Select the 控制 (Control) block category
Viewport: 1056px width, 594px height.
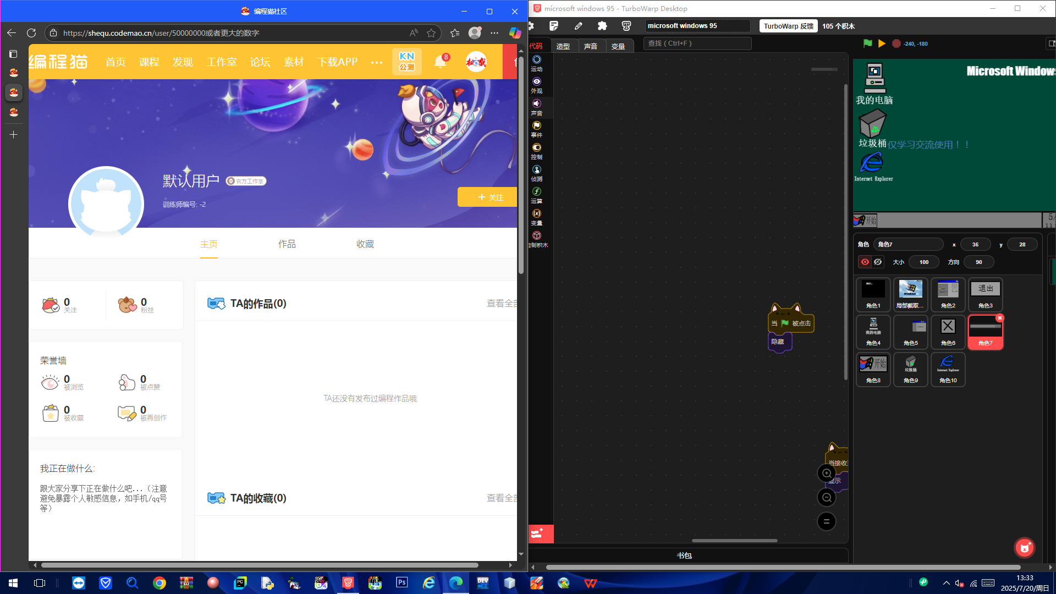[x=537, y=151]
